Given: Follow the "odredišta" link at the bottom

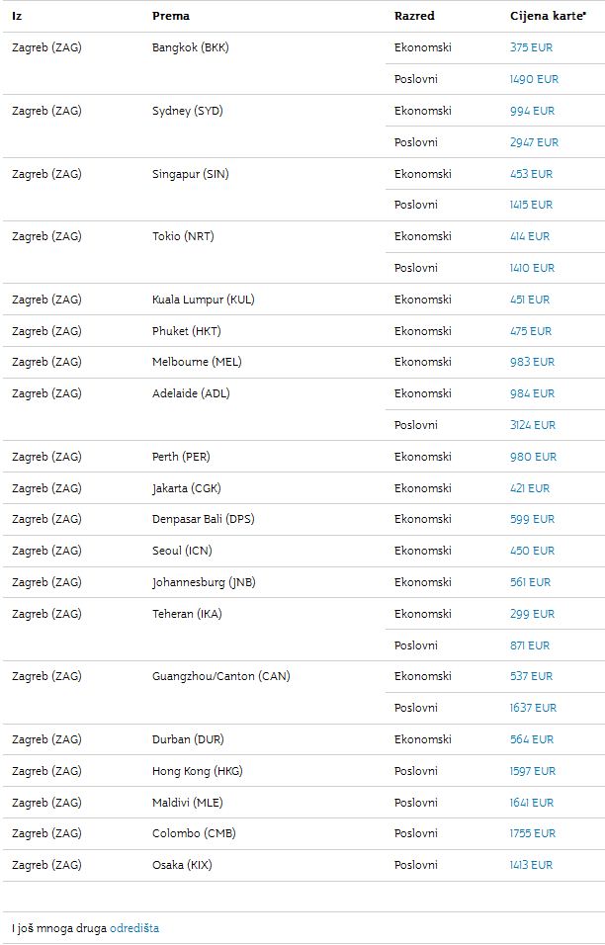Looking at the screenshot, I should point(134,928).
